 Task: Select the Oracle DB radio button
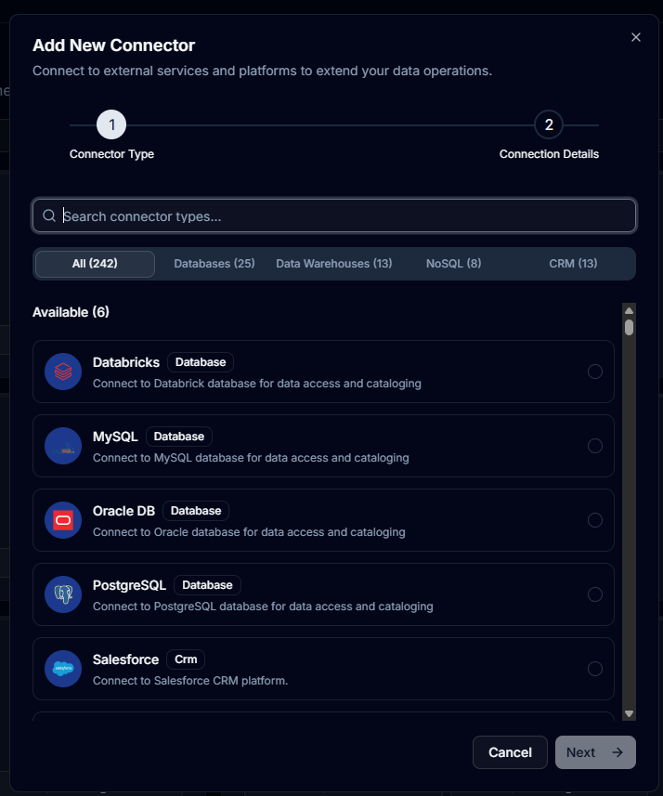595,520
